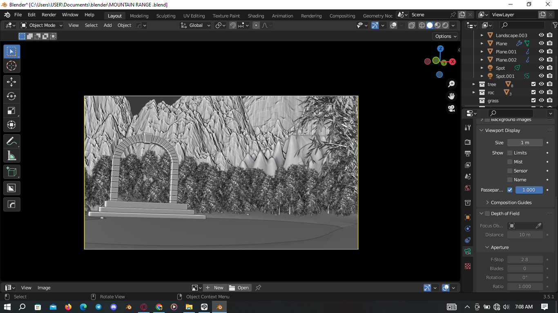Pick the Annotate pencil tool
Image resolution: width=558 pixels, height=313 pixels.
pos(11,141)
